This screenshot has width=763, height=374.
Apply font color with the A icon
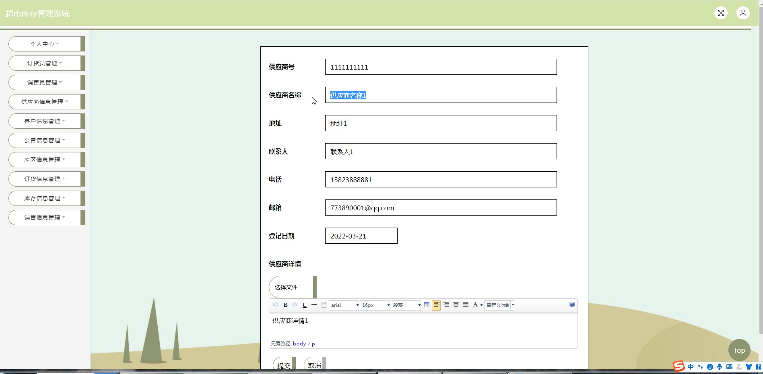click(475, 305)
